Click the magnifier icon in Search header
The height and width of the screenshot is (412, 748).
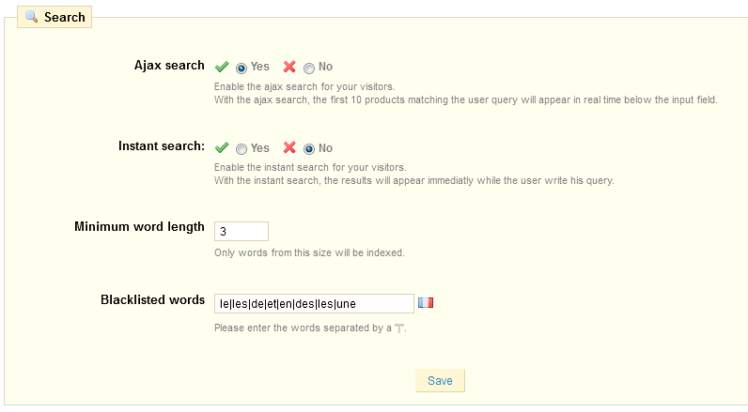tap(32, 17)
